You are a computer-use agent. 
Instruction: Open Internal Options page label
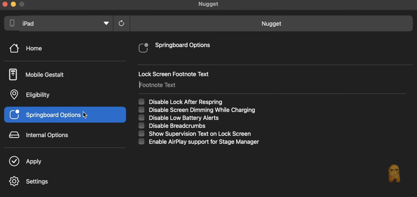(x=47, y=135)
